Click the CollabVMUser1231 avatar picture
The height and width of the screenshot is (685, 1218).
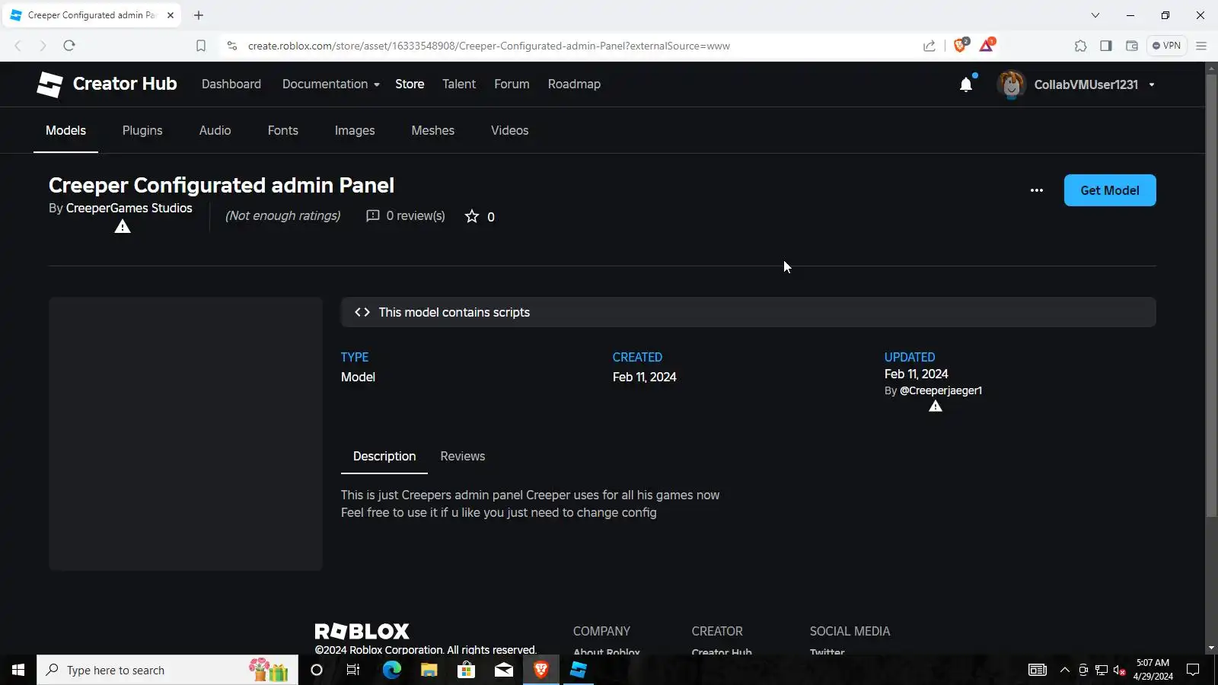click(x=1011, y=84)
